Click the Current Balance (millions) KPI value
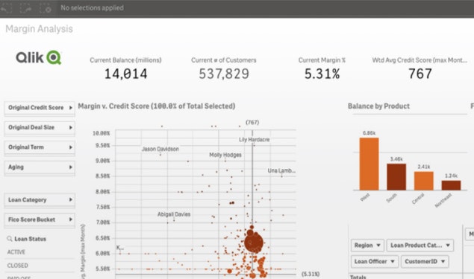474x279 pixels. click(125, 74)
